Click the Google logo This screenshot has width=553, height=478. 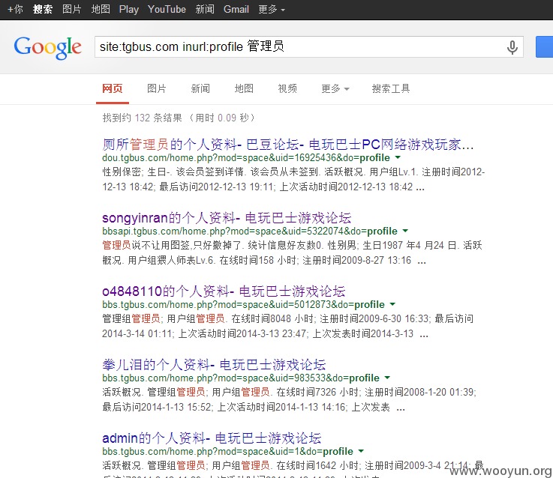[x=47, y=47]
